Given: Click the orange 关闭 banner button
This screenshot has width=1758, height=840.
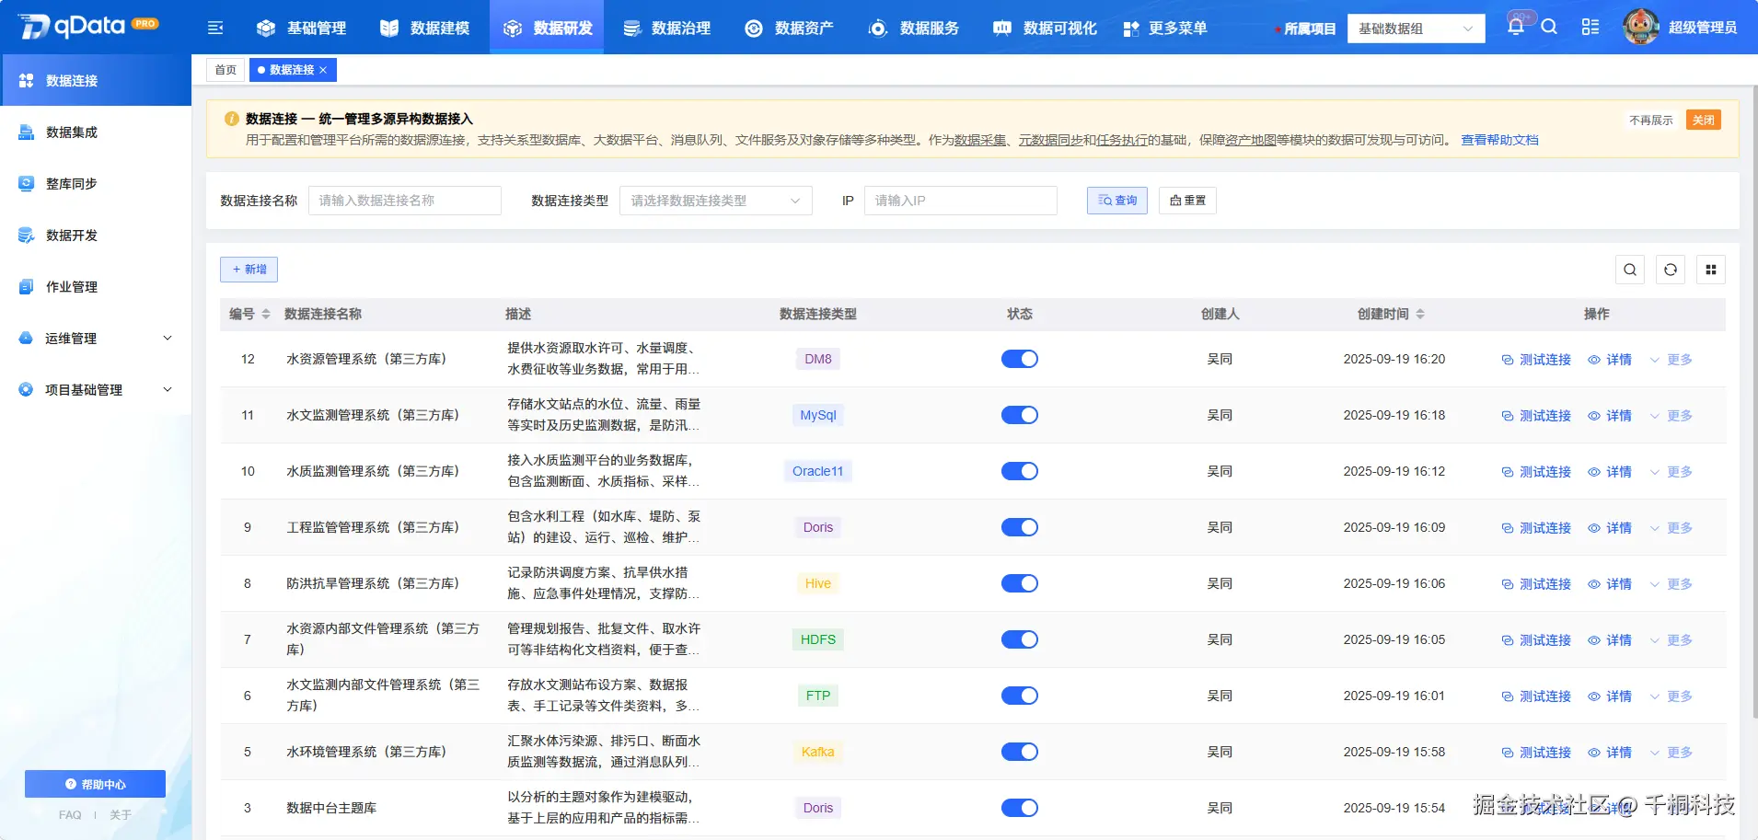Looking at the screenshot, I should click(1704, 121).
